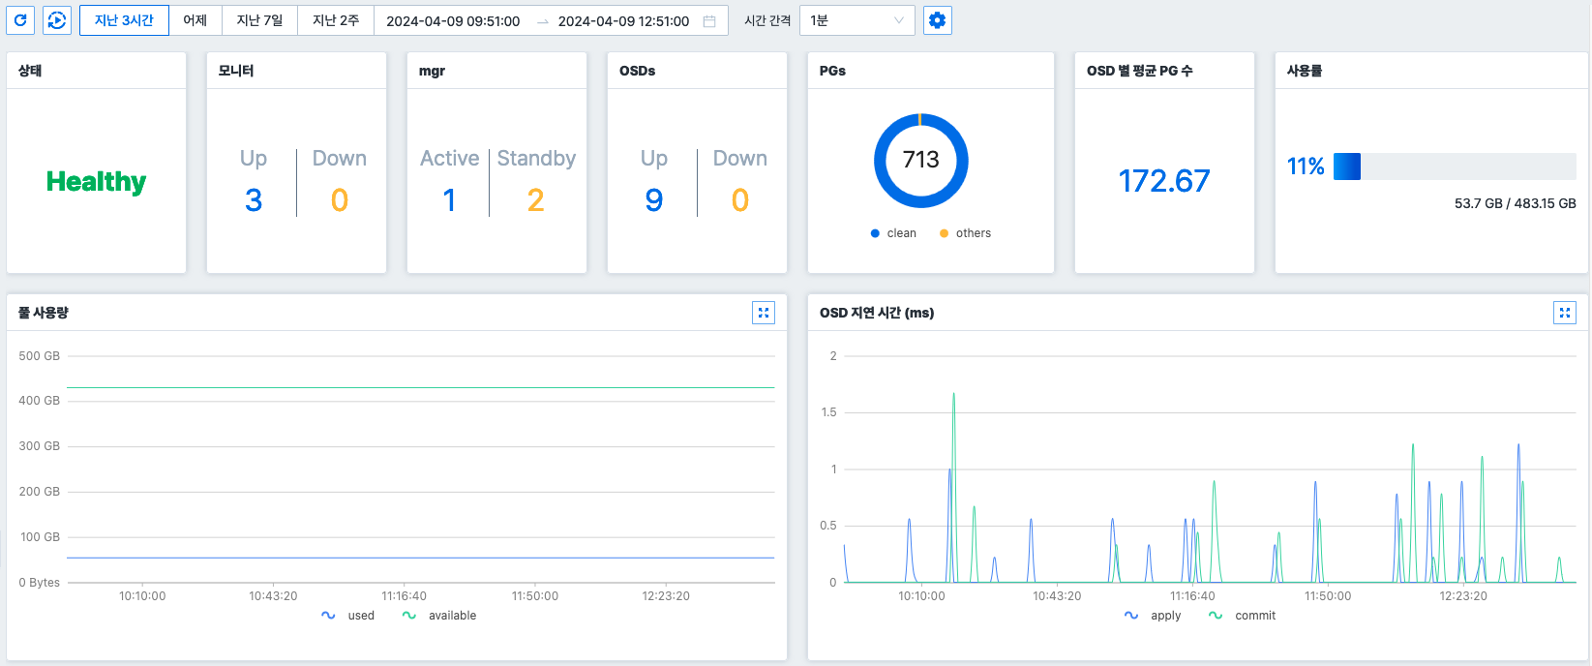This screenshot has height=666, width=1592.
Task: Click the 11% usage progress bar
Action: coord(1454,166)
